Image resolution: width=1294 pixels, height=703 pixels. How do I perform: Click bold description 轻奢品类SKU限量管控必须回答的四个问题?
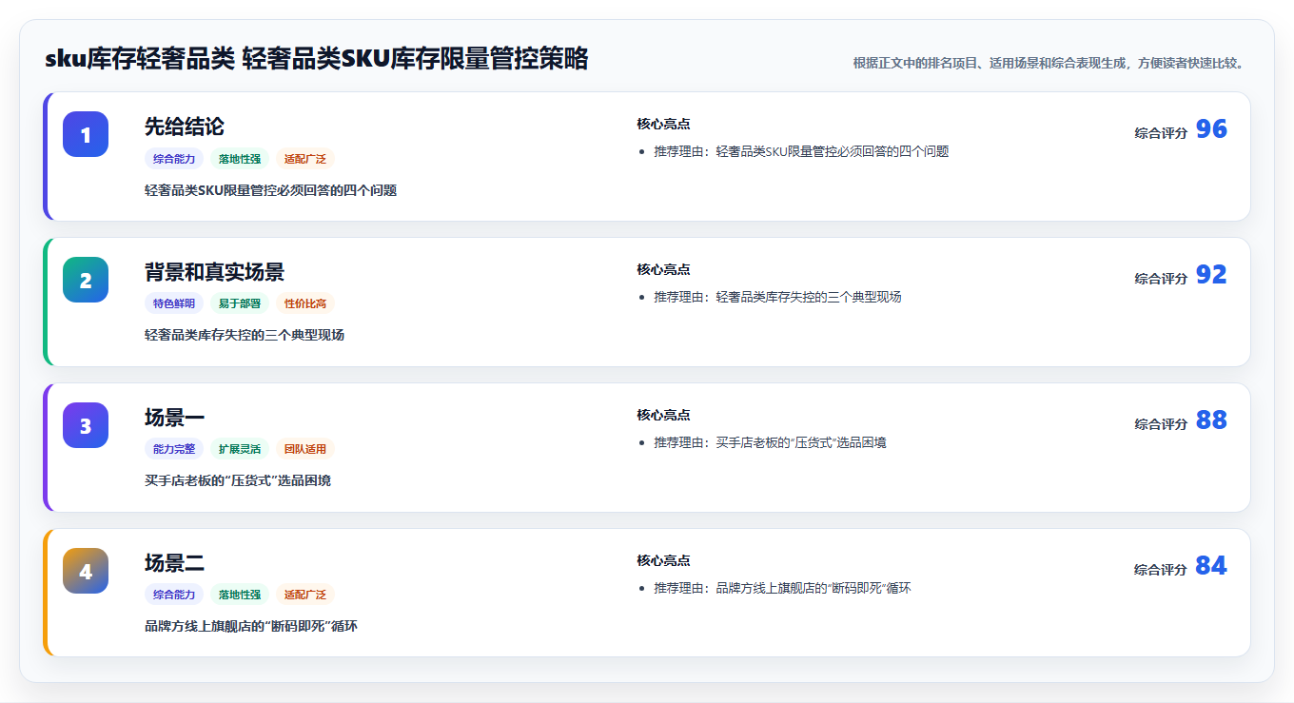(x=270, y=190)
